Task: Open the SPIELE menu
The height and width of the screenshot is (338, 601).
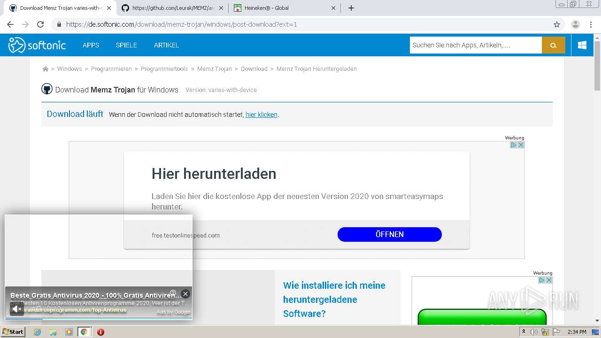Action: tap(126, 45)
